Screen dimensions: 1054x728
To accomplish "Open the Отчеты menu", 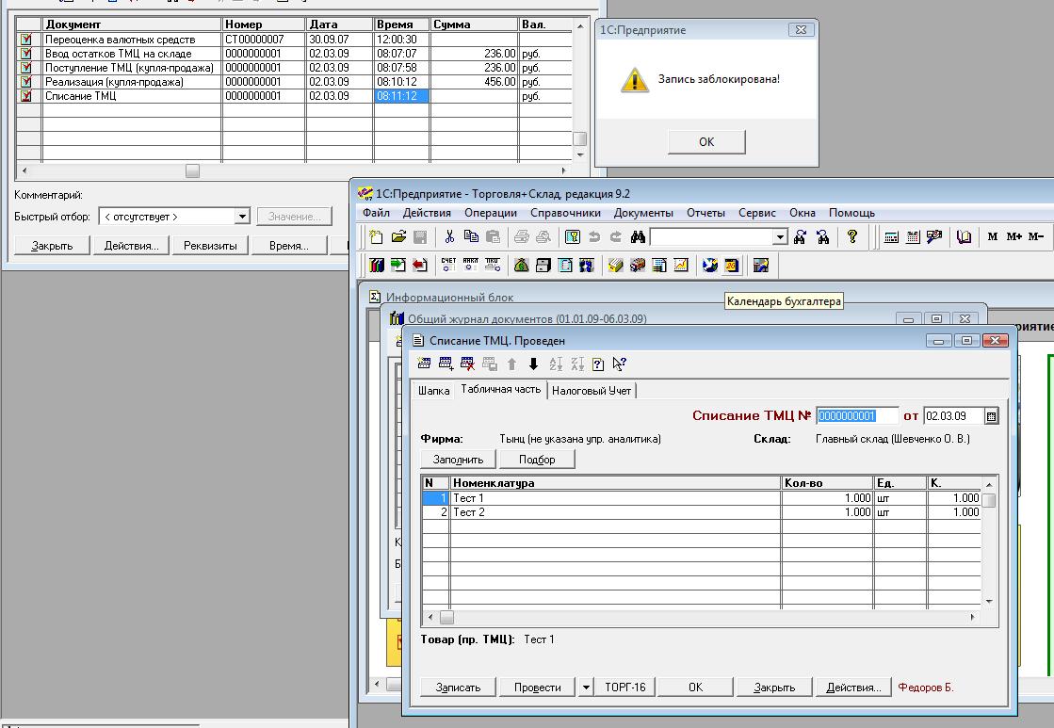I will [705, 213].
